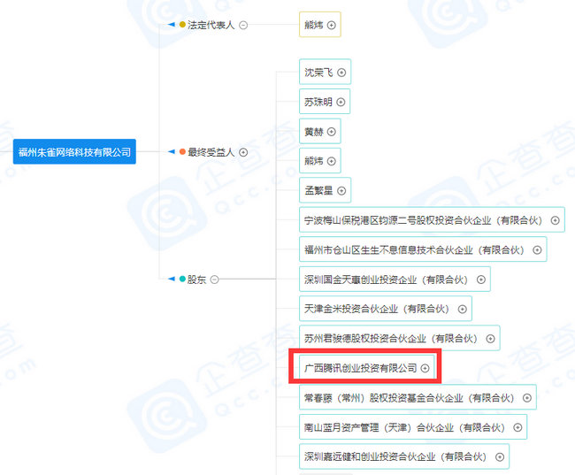This screenshot has width=575, height=475.
Task: Expand plus icon of 苏州君骏德股权投资合伙企业
Action: [x=489, y=338]
